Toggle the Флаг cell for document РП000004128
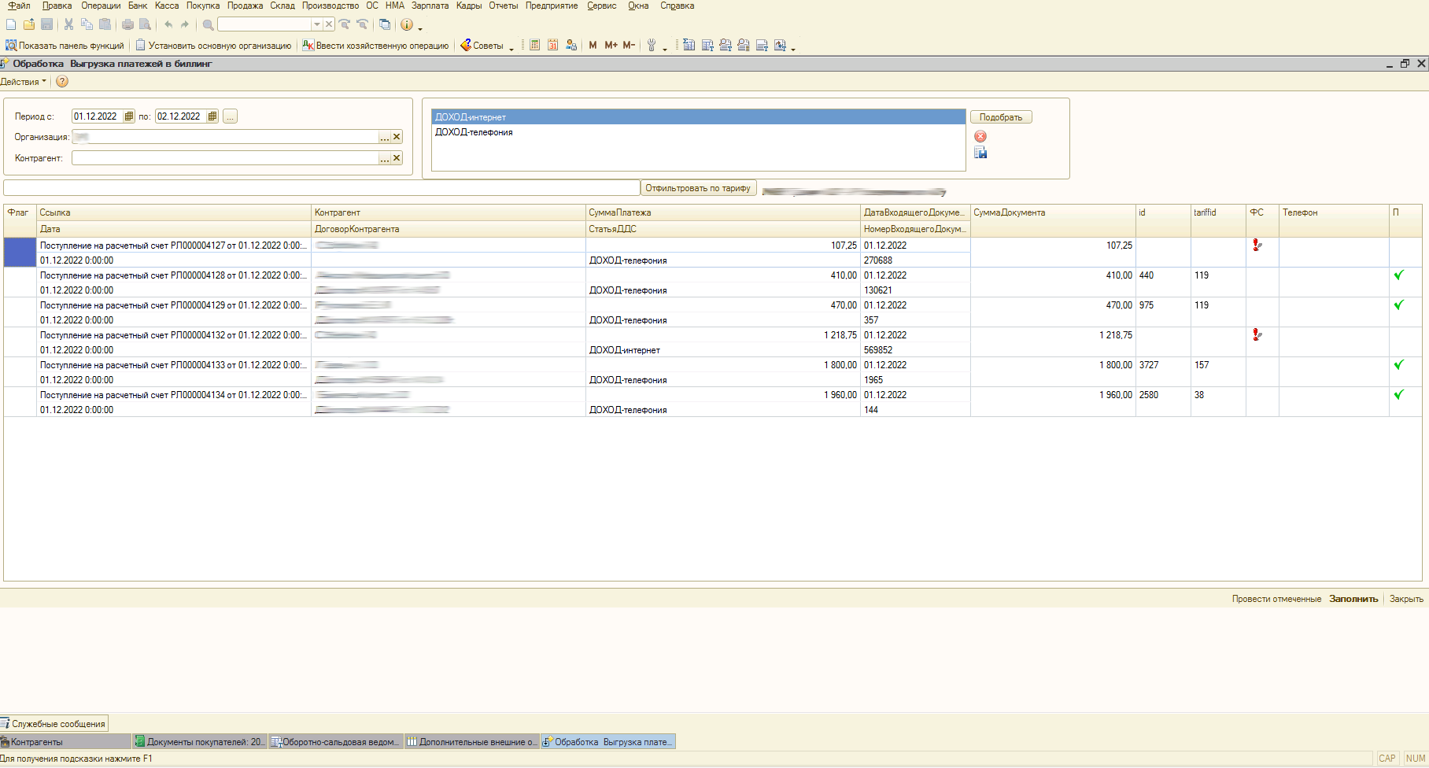Image resolution: width=1429 pixels, height=768 pixels. click(20, 282)
